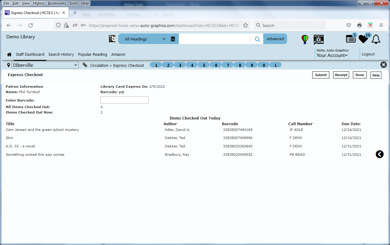Click the magnifier search icon
The image size is (390, 245).
257,39
